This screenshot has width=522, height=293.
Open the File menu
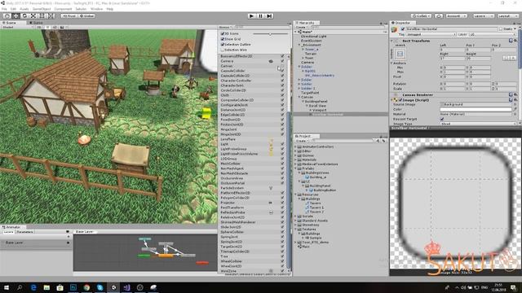click(x=4, y=9)
